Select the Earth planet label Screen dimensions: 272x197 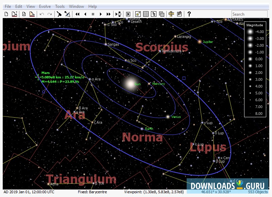pyautogui.click(x=149, y=129)
